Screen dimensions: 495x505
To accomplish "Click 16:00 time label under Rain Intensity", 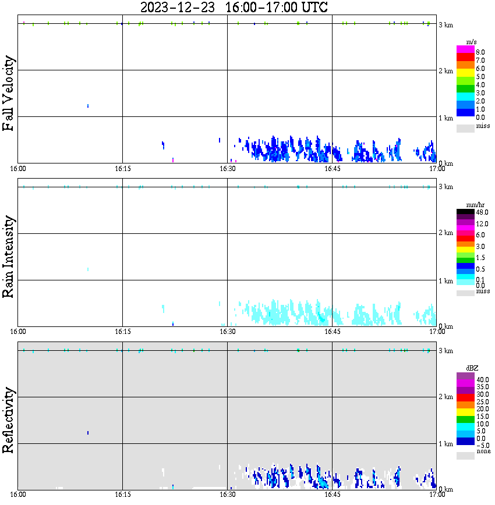I will tap(17, 332).
